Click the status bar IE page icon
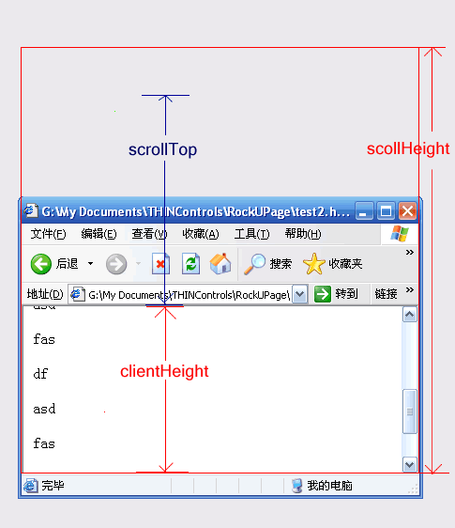The height and width of the screenshot is (528, 455). pyautogui.click(x=31, y=486)
